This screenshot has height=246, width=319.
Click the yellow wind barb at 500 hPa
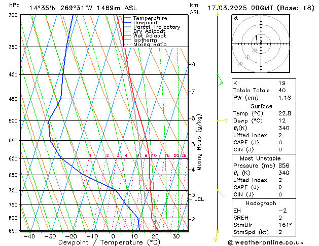[x=222, y=120]
